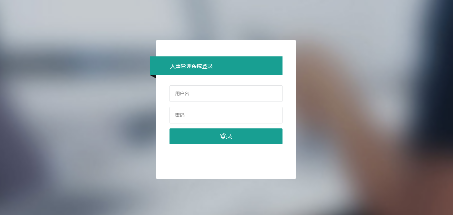The height and width of the screenshot is (215, 453).
Task: Select the 用户名 placeholder text
Action: [182, 94]
